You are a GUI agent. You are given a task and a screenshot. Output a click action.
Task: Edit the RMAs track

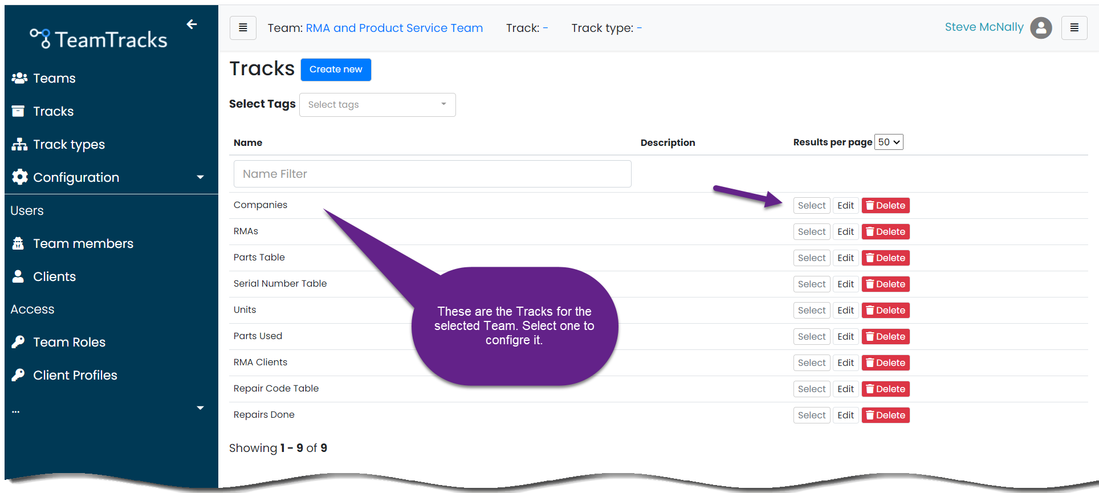[845, 232]
